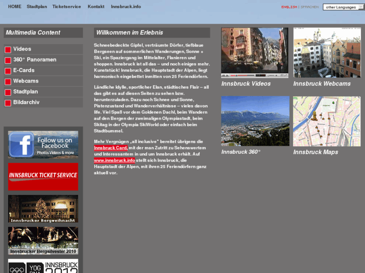Image resolution: width=365 pixels, height=273 pixels.
Task: Open the YOG Innsbruck 2012 banner
Action: (x=43, y=266)
